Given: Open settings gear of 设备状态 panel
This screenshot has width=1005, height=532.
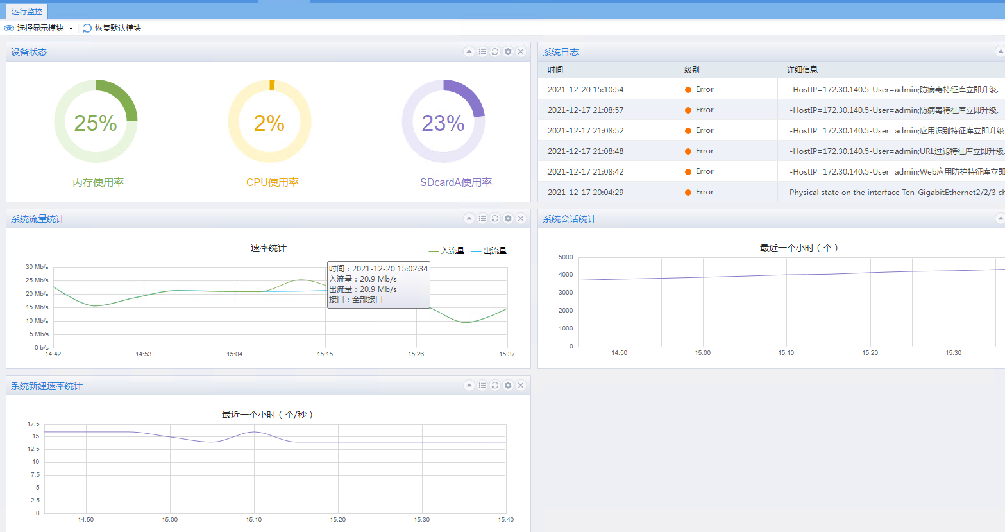Looking at the screenshot, I should click(508, 52).
